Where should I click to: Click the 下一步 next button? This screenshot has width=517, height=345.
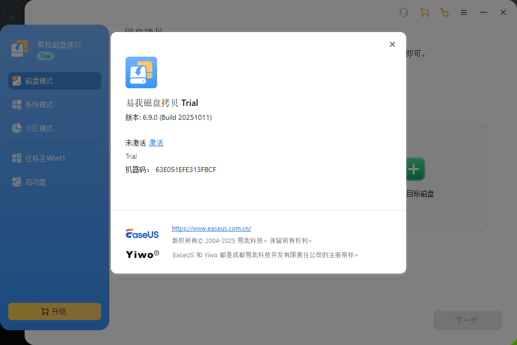click(467, 320)
